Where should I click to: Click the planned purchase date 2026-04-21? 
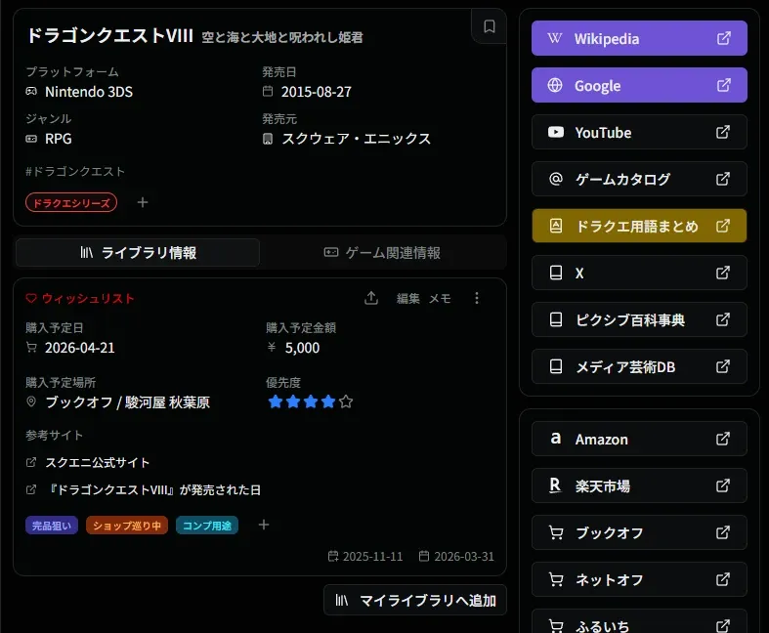tap(80, 348)
